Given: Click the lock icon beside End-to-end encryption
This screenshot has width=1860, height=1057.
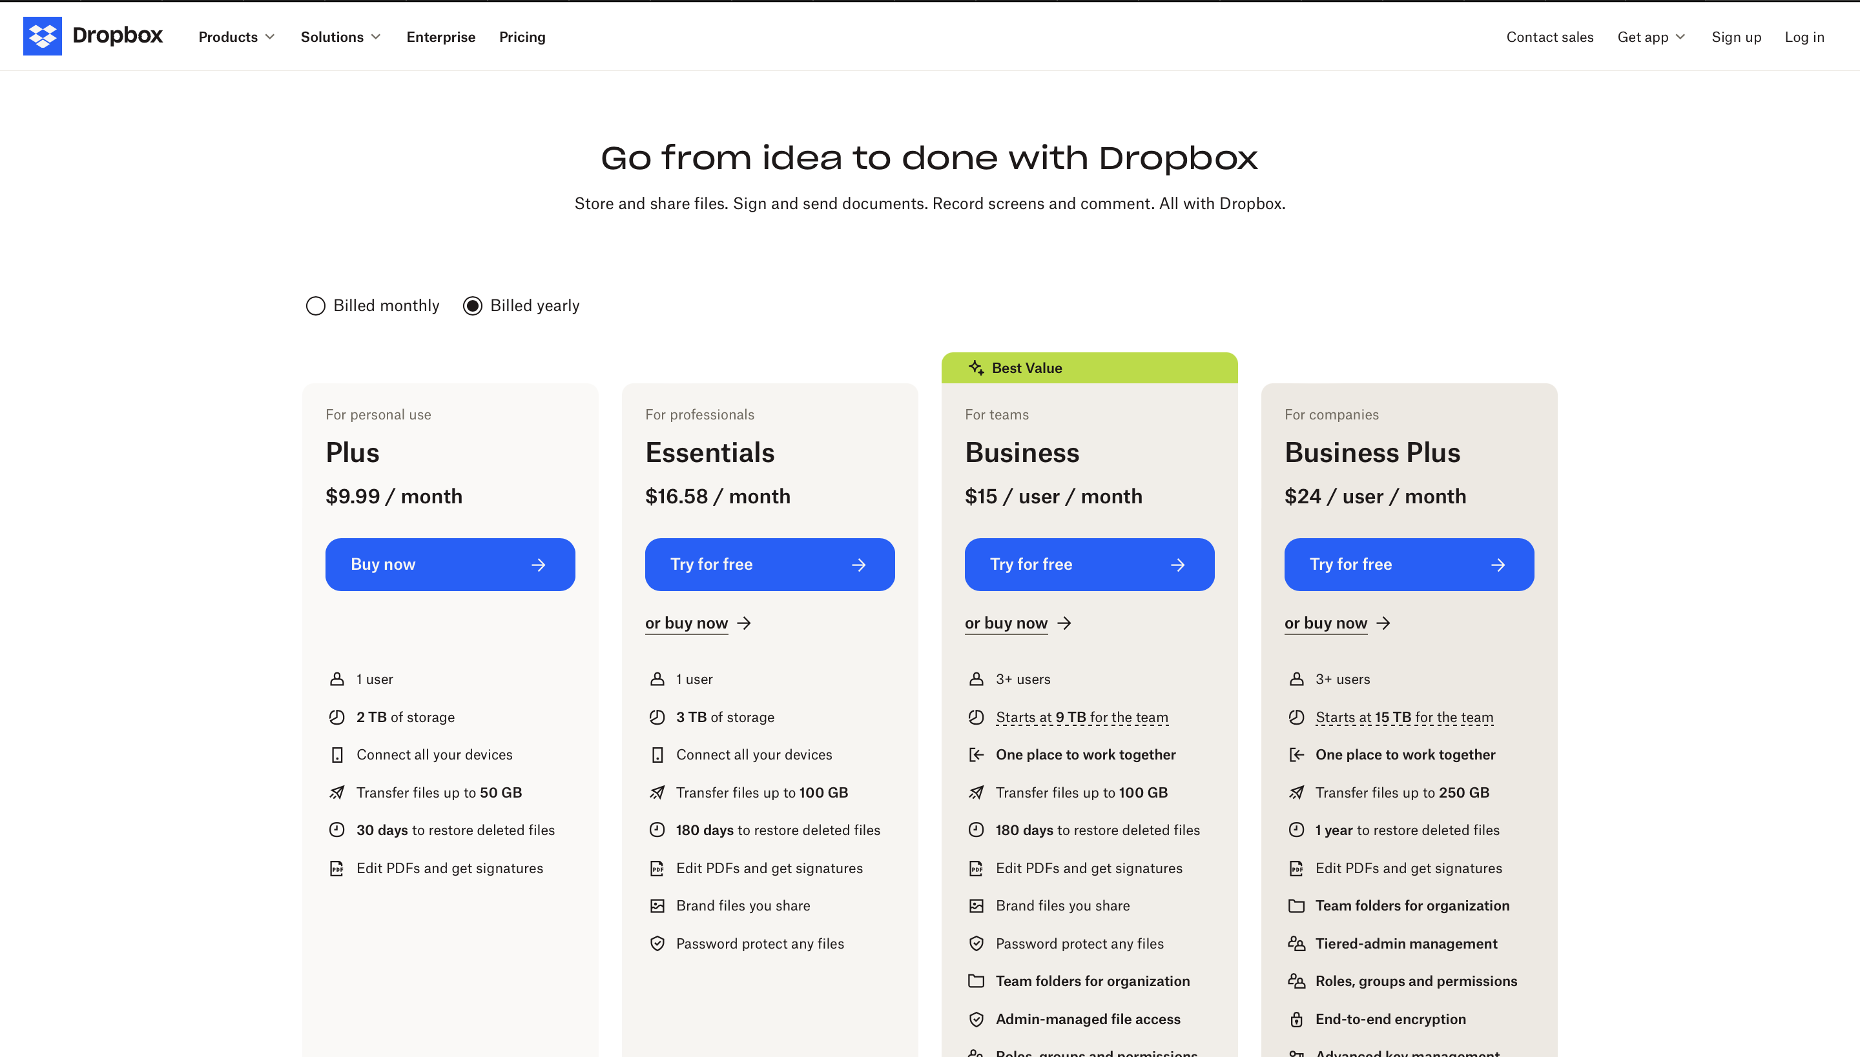Looking at the screenshot, I should tap(1297, 1018).
